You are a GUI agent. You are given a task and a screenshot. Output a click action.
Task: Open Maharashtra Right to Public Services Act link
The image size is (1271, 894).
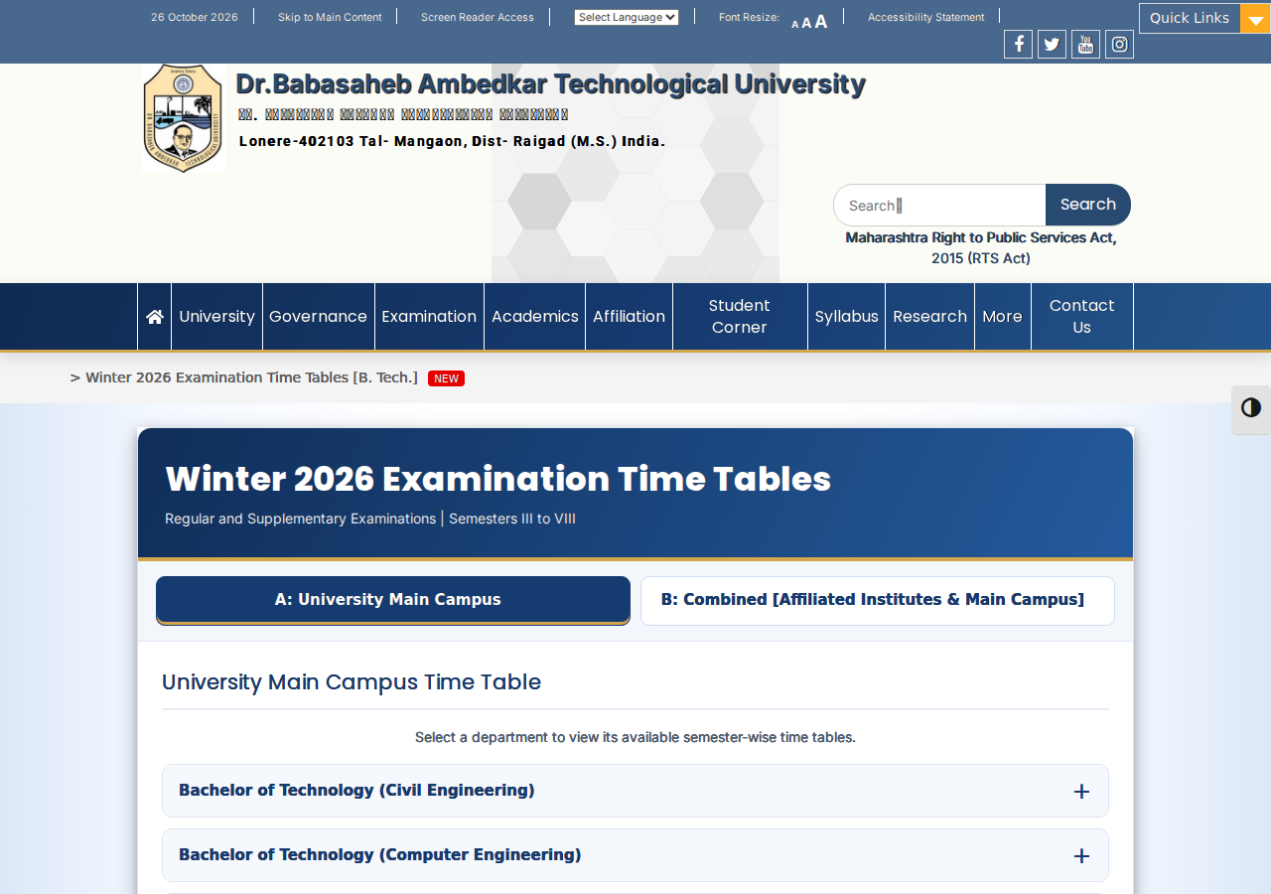pos(981,248)
